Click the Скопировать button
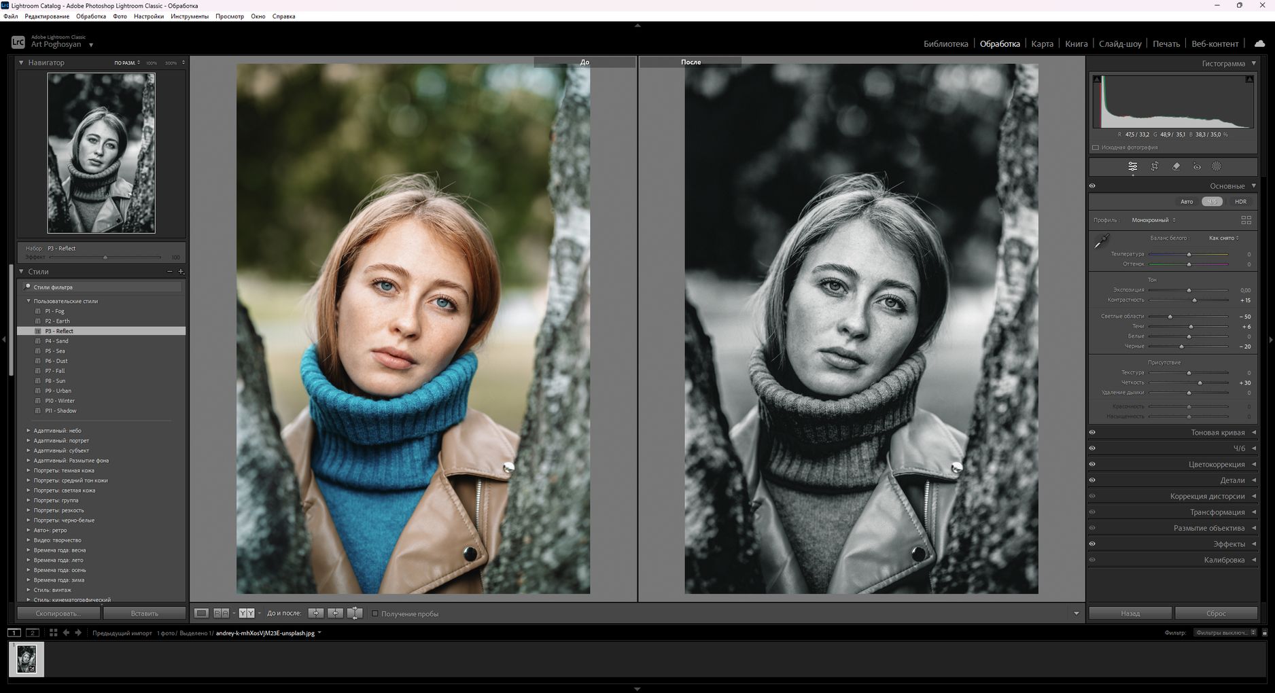The height and width of the screenshot is (693, 1275). [x=58, y=614]
